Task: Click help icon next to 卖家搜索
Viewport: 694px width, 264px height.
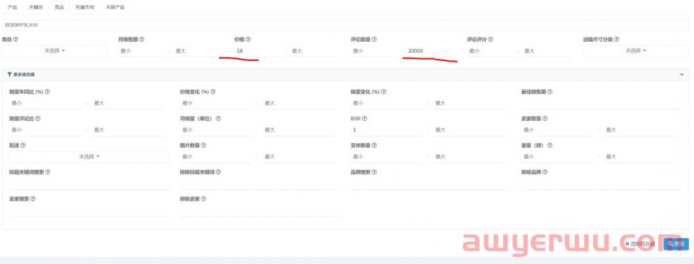Action: point(33,199)
